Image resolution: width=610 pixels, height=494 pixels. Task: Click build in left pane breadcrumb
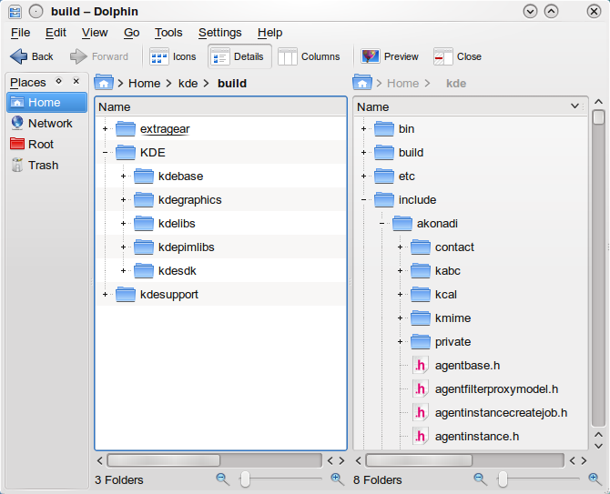point(232,83)
